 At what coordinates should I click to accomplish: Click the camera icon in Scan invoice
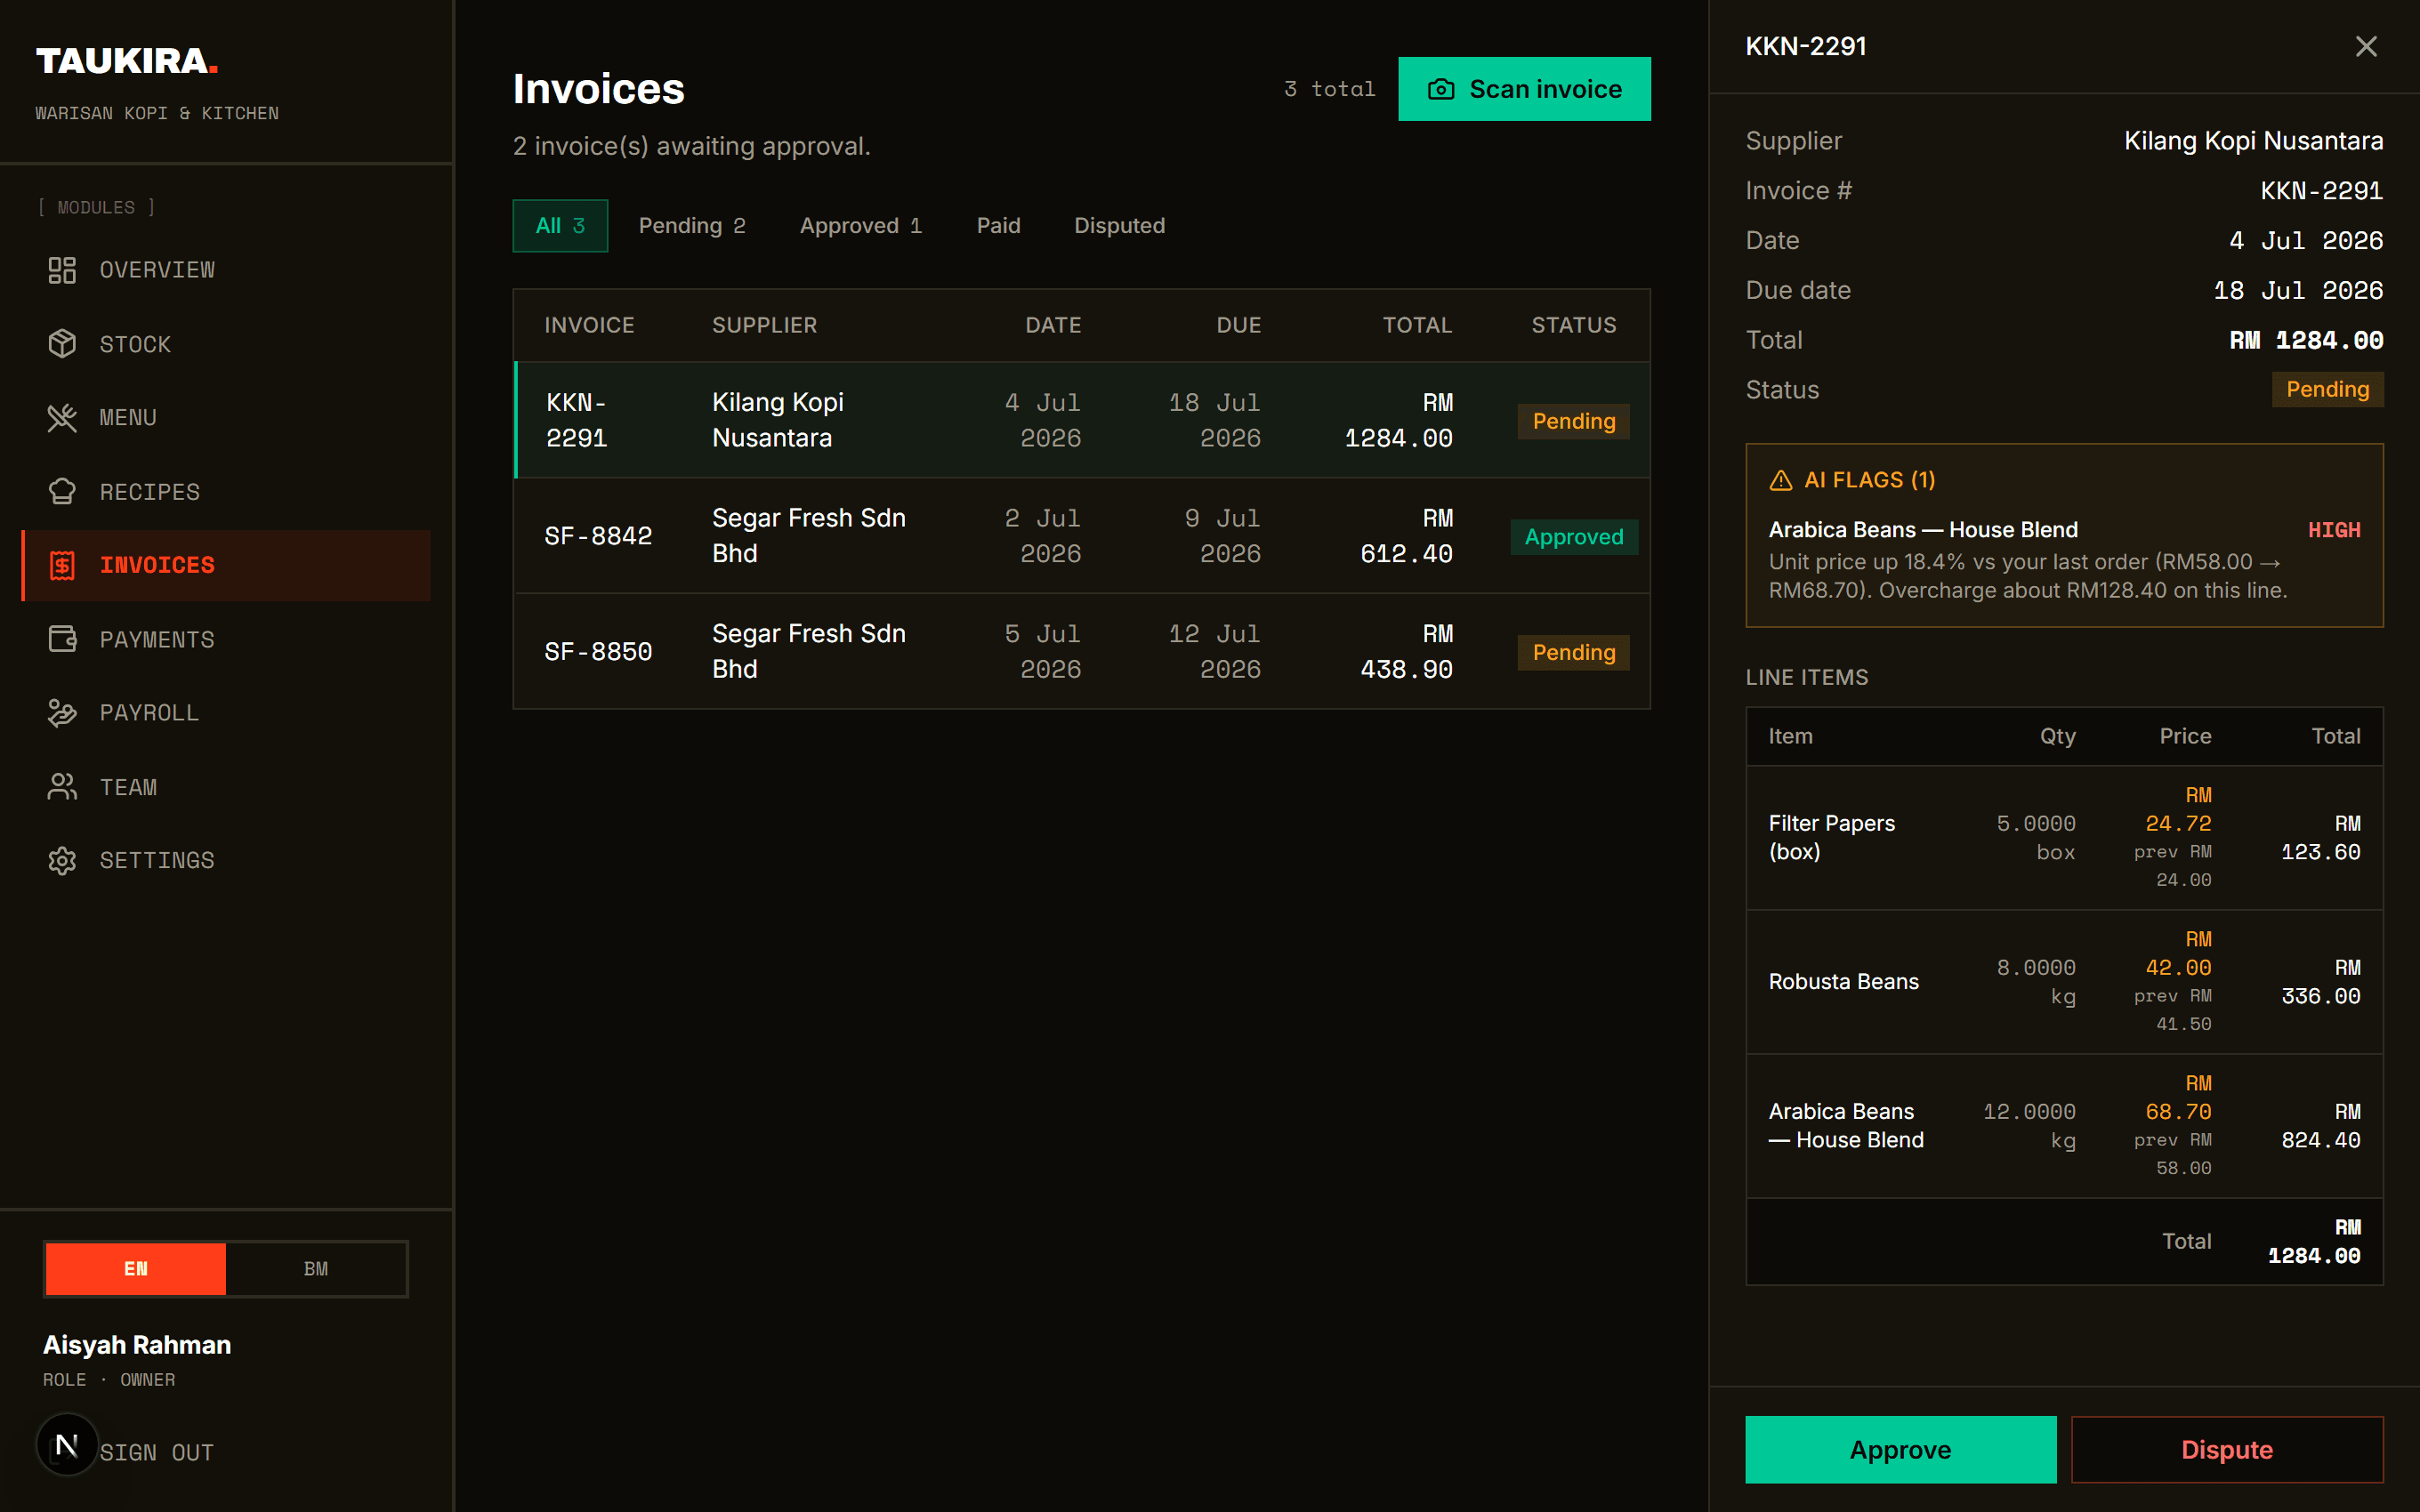[1441, 89]
